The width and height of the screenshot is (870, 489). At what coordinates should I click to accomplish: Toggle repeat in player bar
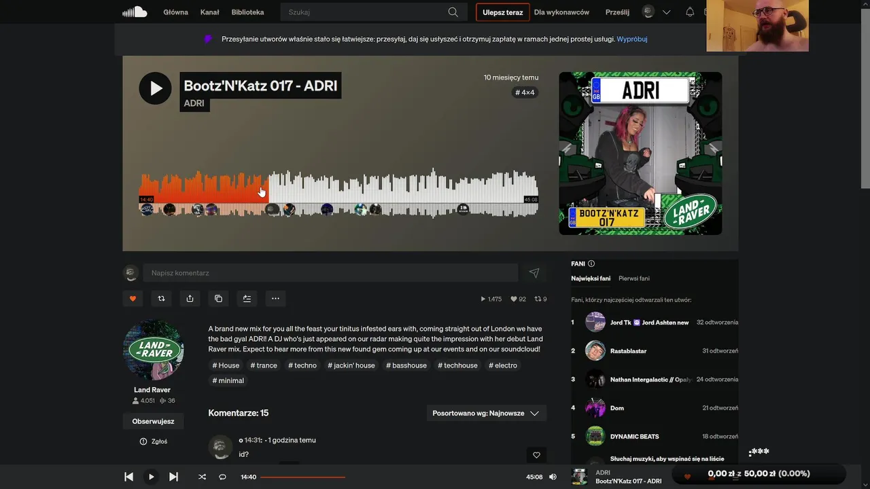[x=222, y=477]
